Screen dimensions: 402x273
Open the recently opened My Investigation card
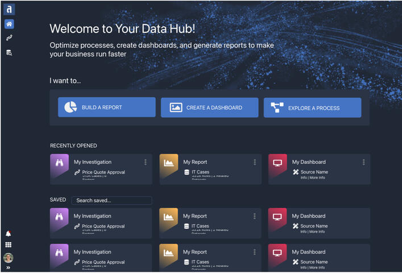point(101,169)
